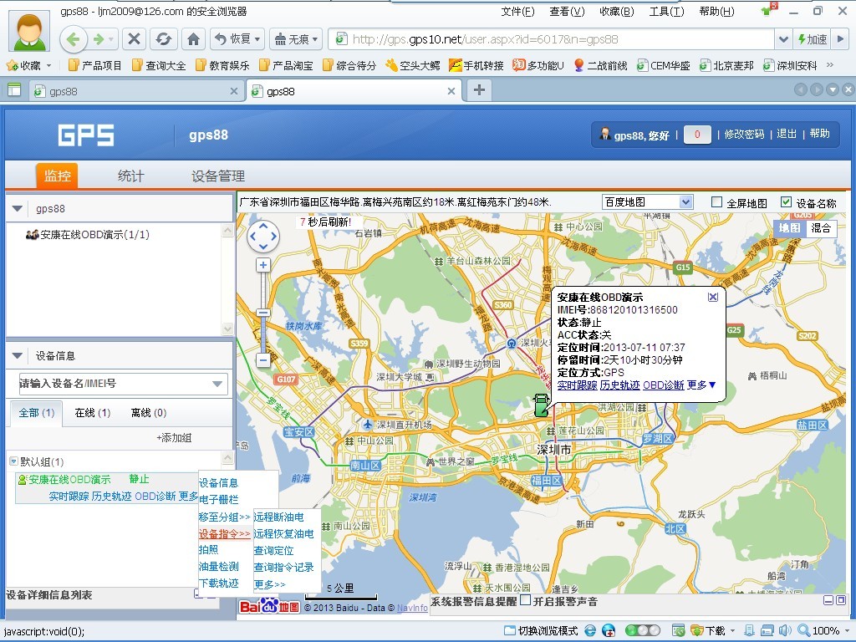Image resolution: width=856 pixels, height=642 pixels.
Task: Open a new browser tab with plus
Action: (x=479, y=90)
